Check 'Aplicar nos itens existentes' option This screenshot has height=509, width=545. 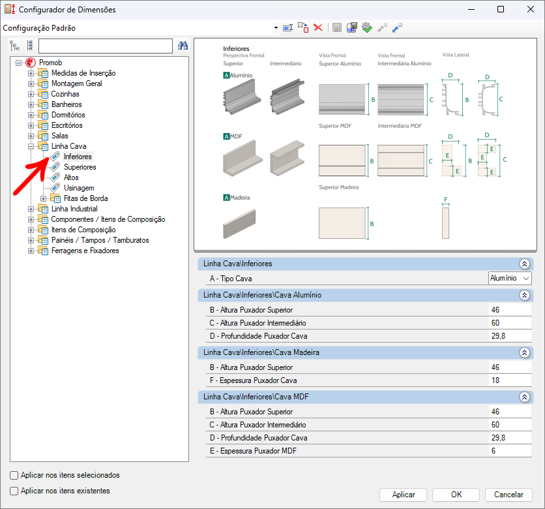coord(14,491)
